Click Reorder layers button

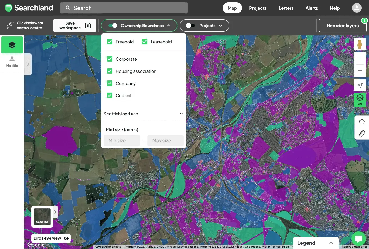(x=343, y=26)
